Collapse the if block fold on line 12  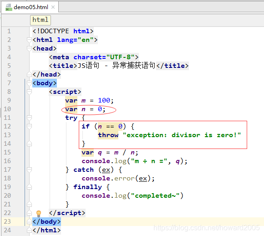coord(29,127)
